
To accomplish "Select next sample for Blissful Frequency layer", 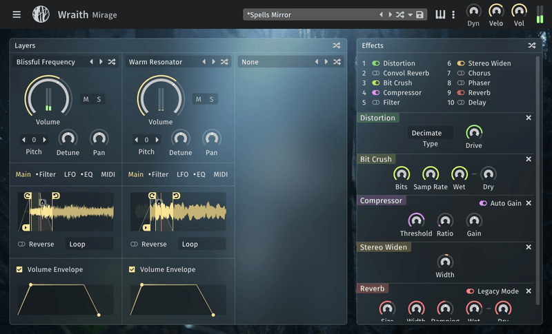I will pos(101,62).
